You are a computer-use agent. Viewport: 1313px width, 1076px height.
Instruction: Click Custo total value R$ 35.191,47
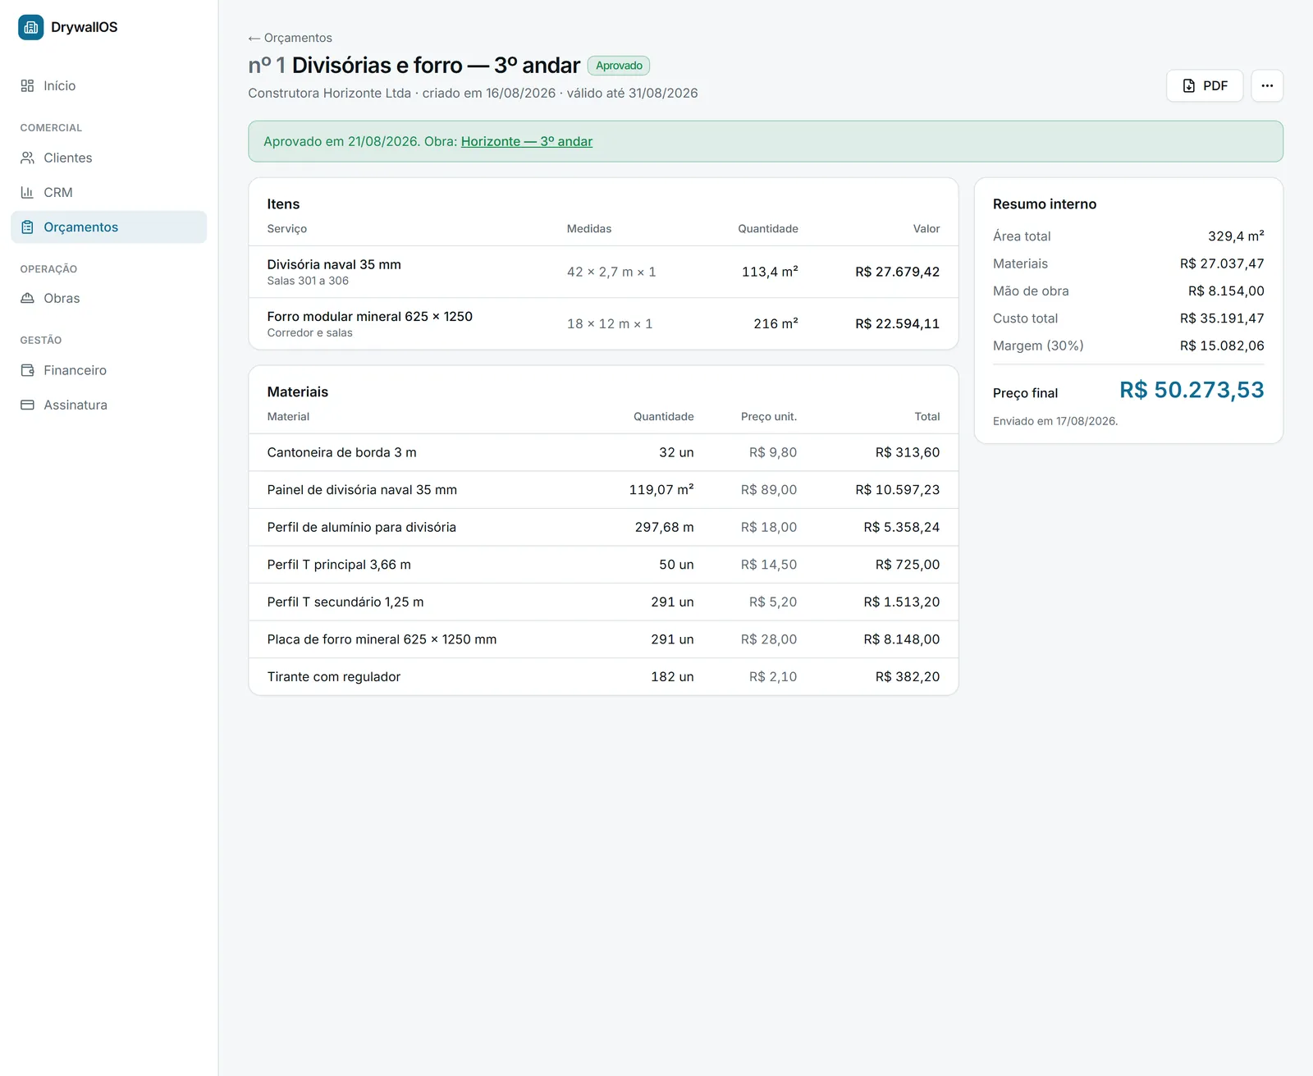pyautogui.click(x=1222, y=318)
